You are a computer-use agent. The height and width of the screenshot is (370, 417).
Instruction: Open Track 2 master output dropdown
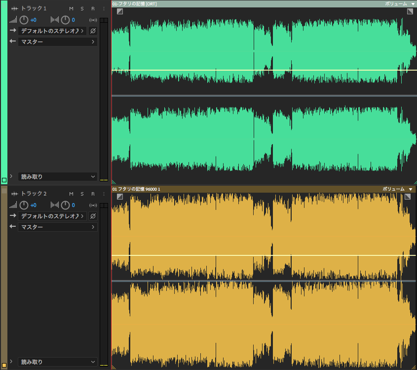coord(57,227)
